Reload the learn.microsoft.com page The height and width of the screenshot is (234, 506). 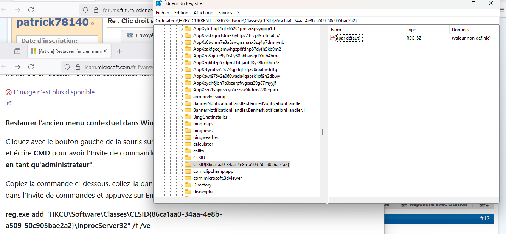(x=31, y=67)
